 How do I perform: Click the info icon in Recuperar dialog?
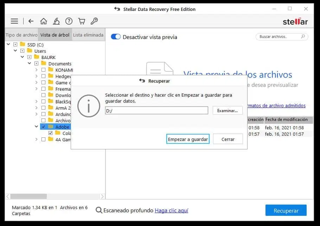pyautogui.click(x=89, y=106)
